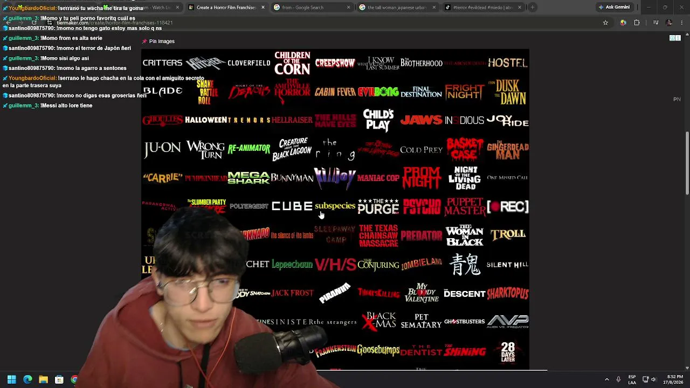This screenshot has width=690, height=388.
Task: Select the Silent Hill logo
Action: coord(507,265)
